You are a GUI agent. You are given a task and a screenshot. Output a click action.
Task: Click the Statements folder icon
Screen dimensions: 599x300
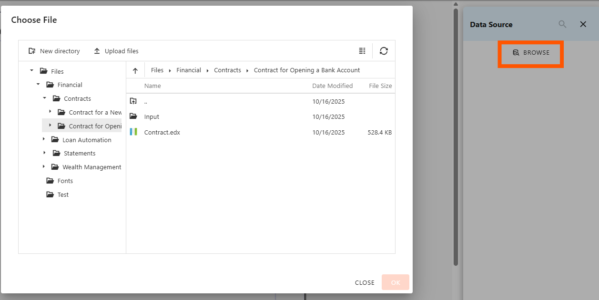[x=56, y=153]
